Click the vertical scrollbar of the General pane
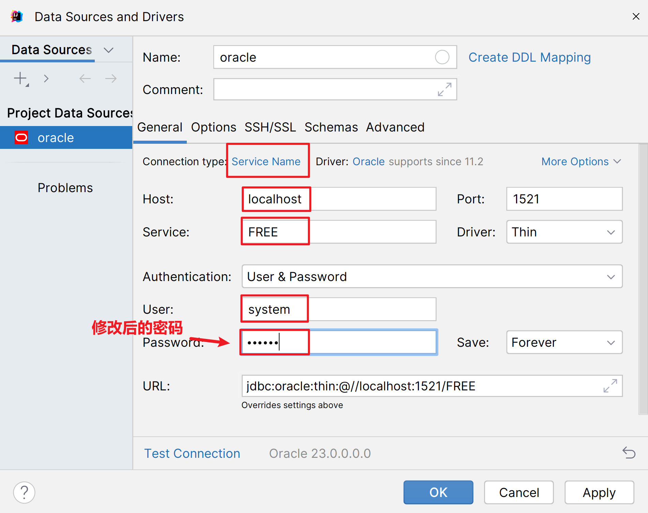 643,279
